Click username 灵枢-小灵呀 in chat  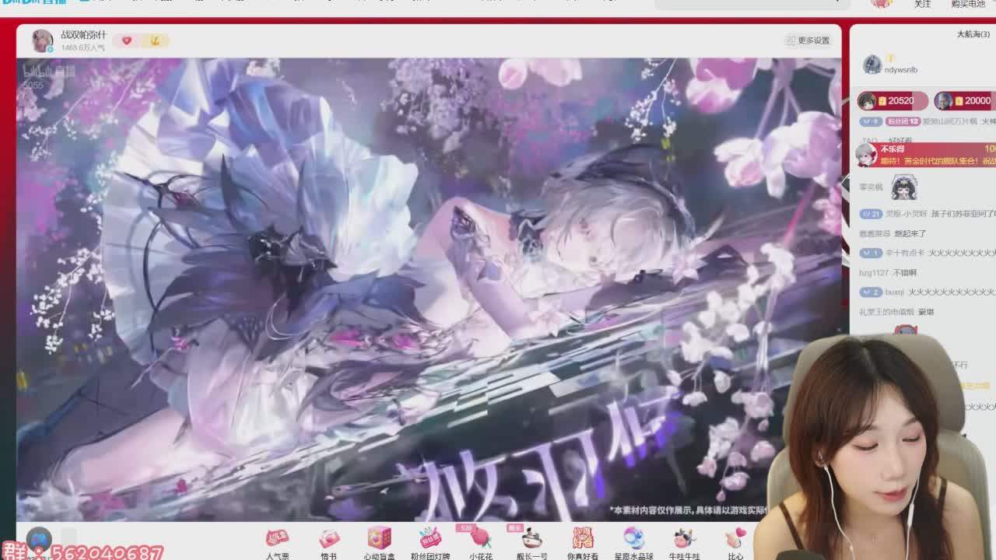[907, 214]
